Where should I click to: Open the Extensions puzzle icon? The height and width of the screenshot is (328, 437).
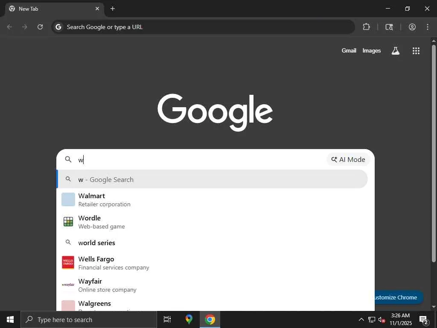366,27
